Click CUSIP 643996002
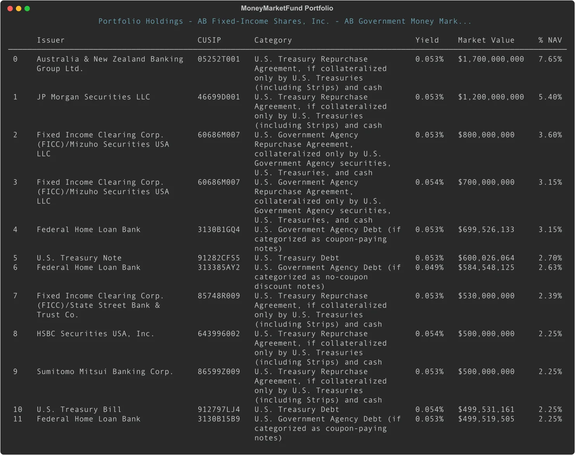 click(219, 334)
